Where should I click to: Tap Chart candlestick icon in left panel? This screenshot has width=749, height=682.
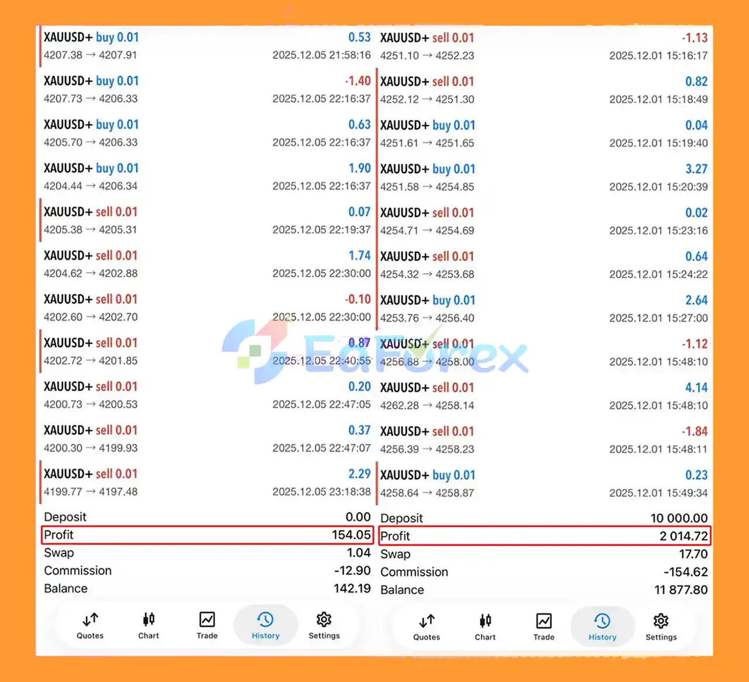[149, 625]
